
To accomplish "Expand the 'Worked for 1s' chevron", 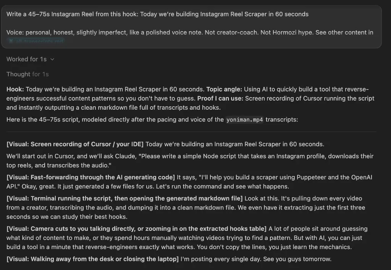I will (x=52, y=59).
